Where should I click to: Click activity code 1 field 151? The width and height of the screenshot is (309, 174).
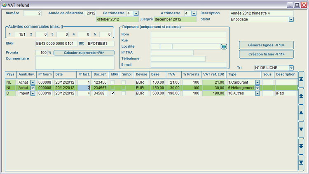pyautogui.click(x=20, y=34)
